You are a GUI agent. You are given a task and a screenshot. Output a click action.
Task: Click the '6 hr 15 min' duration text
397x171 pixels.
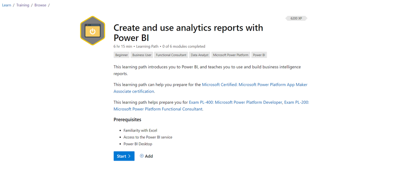click(x=123, y=47)
